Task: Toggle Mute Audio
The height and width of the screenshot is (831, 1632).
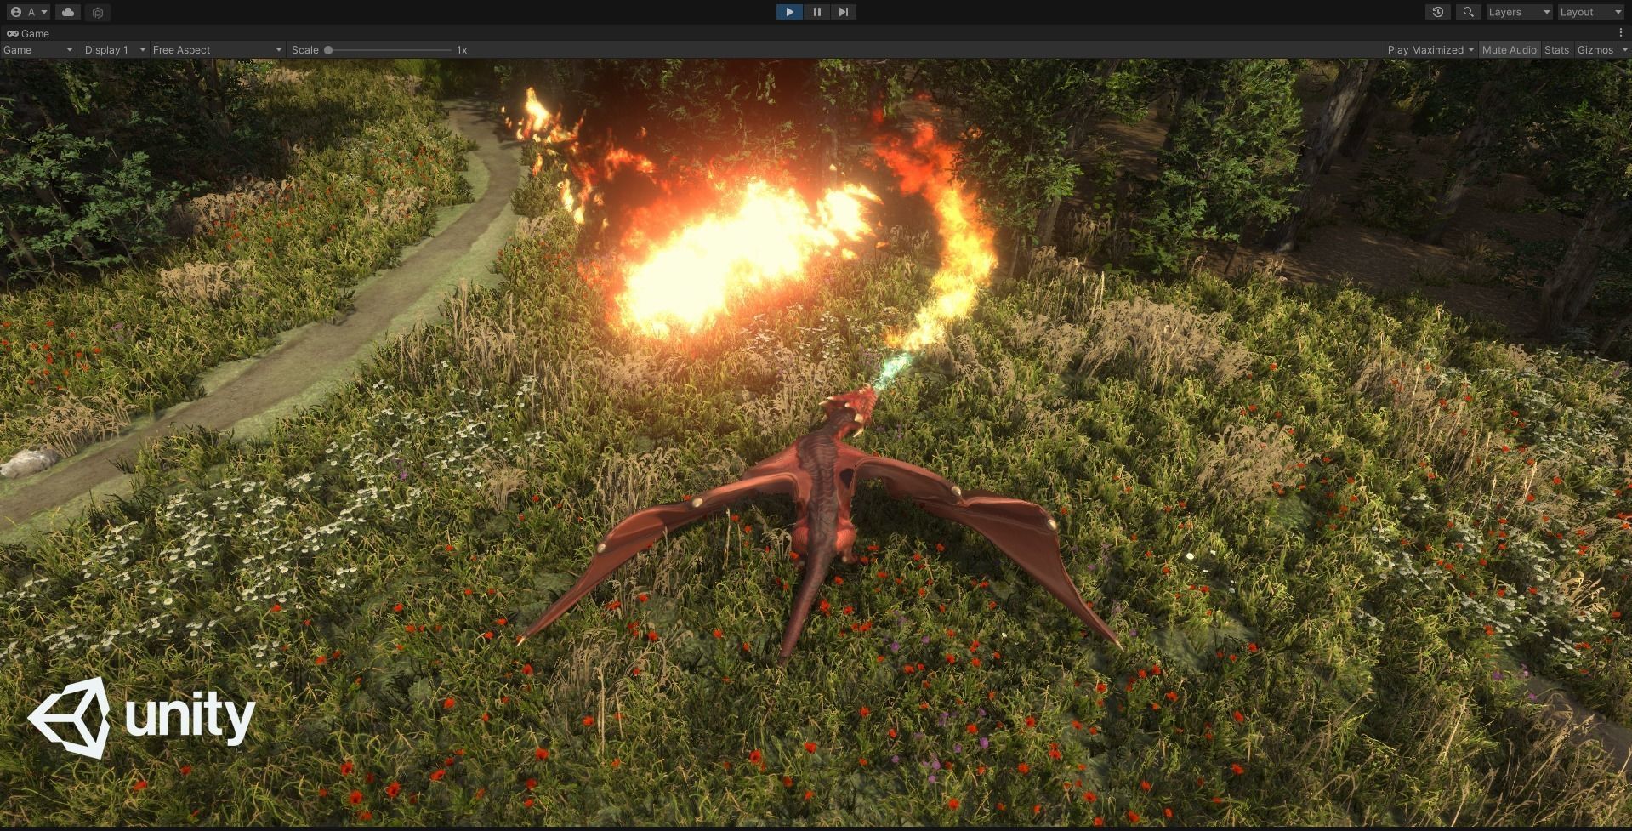Action: (x=1509, y=49)
